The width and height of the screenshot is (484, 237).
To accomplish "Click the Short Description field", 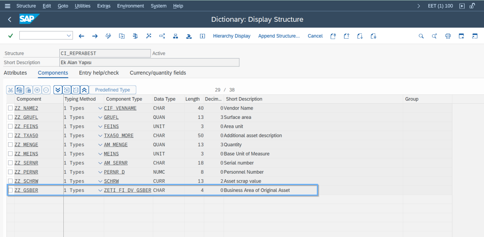I will (149, 62).
